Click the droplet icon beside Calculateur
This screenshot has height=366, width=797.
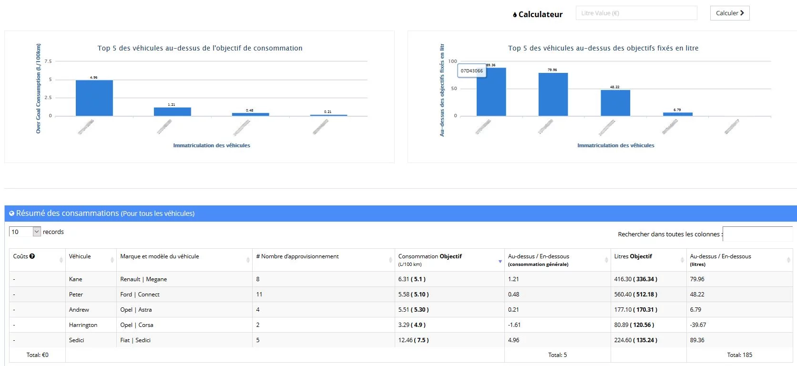[x=515, y=15]
